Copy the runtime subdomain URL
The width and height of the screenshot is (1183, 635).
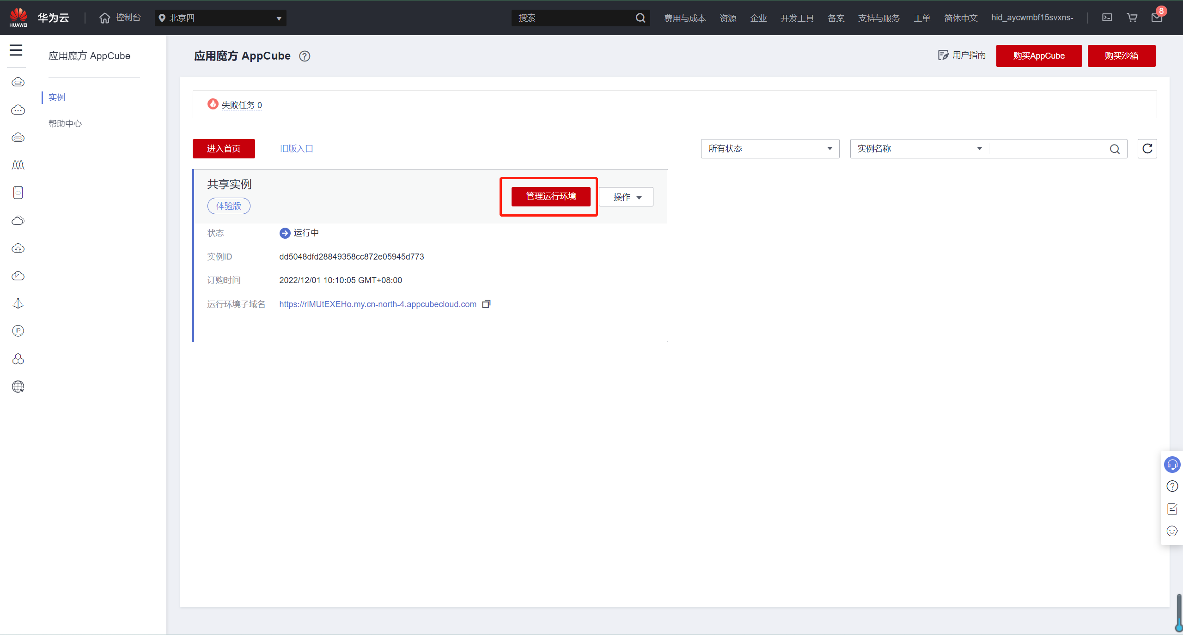pos(486,304)
